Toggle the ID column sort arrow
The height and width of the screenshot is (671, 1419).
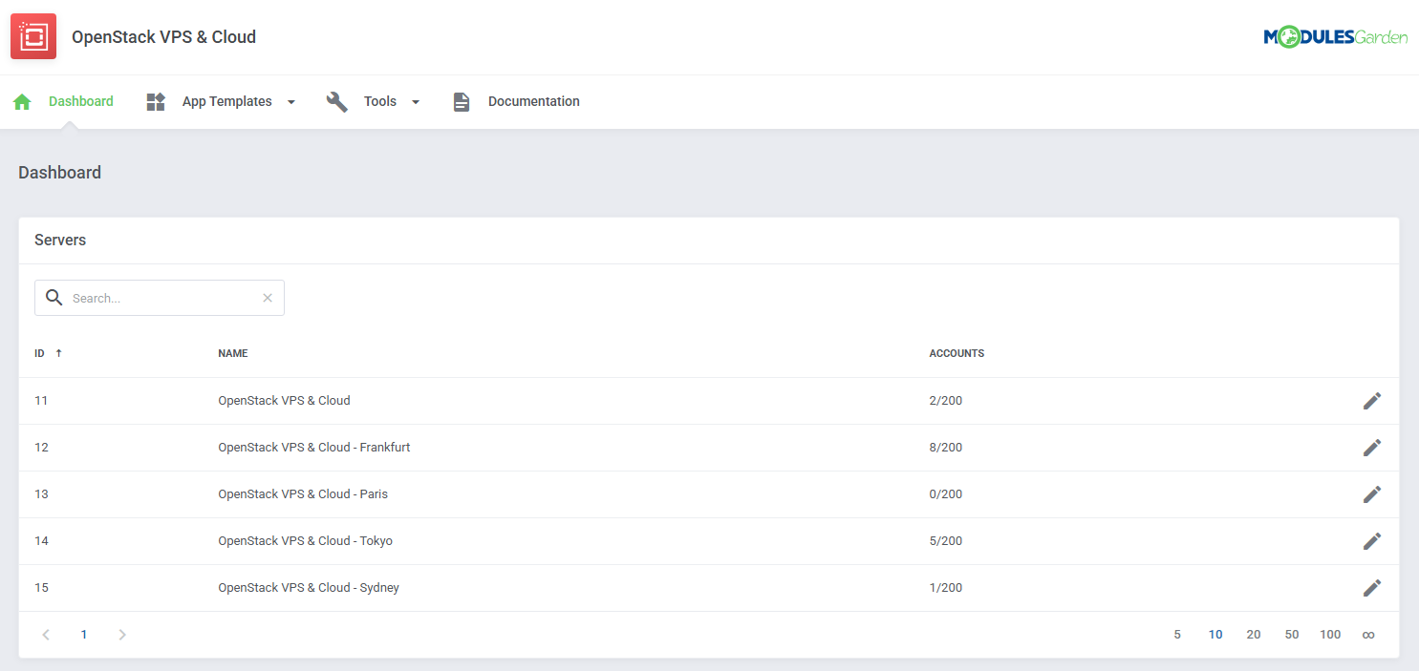tap(58, 352)
